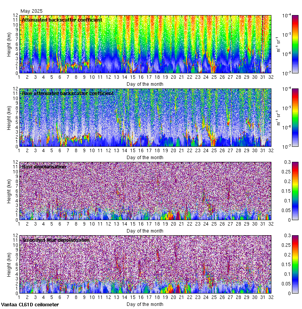The height and width of the screenshot is (309, 302).
Task: Click the top panel's 'Attenuated backscatter coefficient' title
Action: click(x=62, y=20)
